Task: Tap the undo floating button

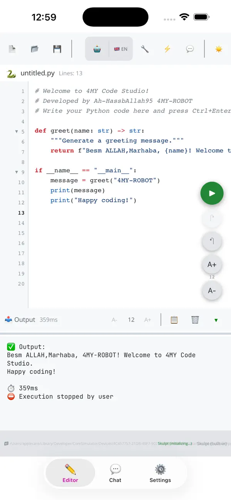Action: 212,242
